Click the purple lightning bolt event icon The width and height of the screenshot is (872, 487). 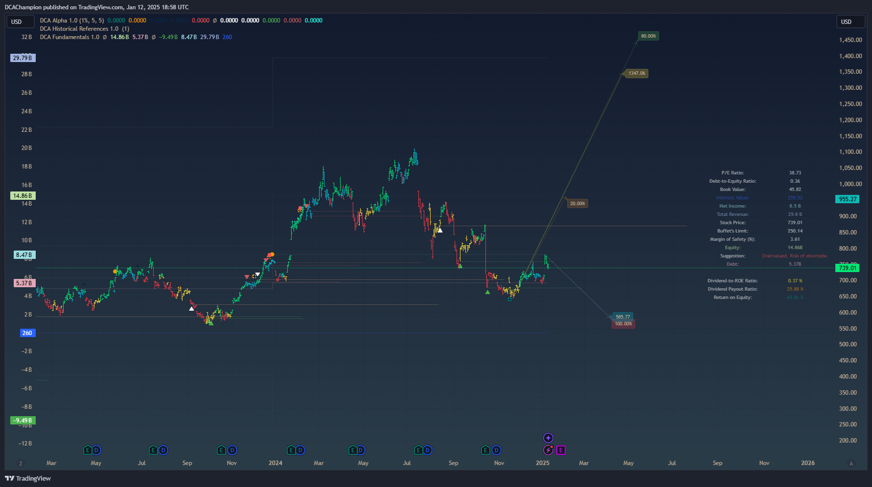[x=548, y=450]
